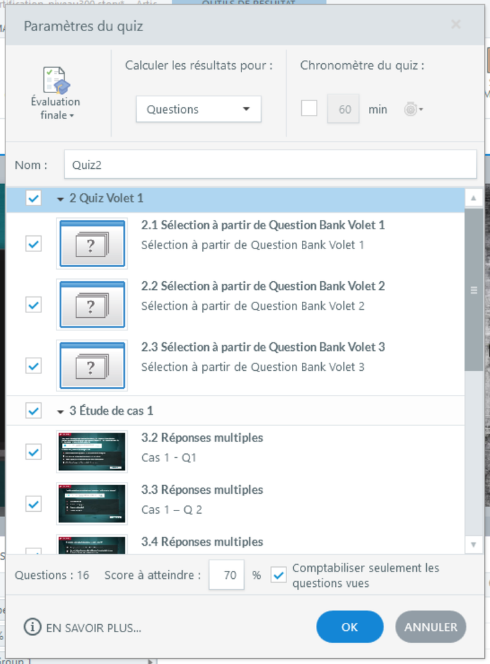Uncheck the 3 Étude de cas 1 checkbox
The width and height of the screenshot is (490, 664).
[x=33, y=411]
